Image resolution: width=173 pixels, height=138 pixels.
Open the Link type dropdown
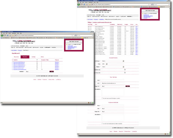tap(113, 61)
